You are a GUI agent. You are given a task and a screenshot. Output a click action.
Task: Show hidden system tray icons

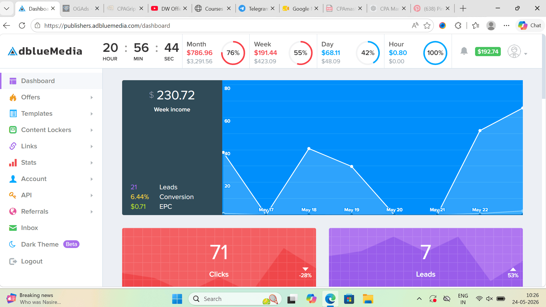[x=419, y=299]
